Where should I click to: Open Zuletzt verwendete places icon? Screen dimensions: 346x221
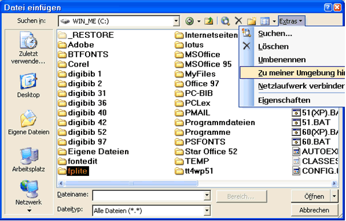click(x=28, y=47)
